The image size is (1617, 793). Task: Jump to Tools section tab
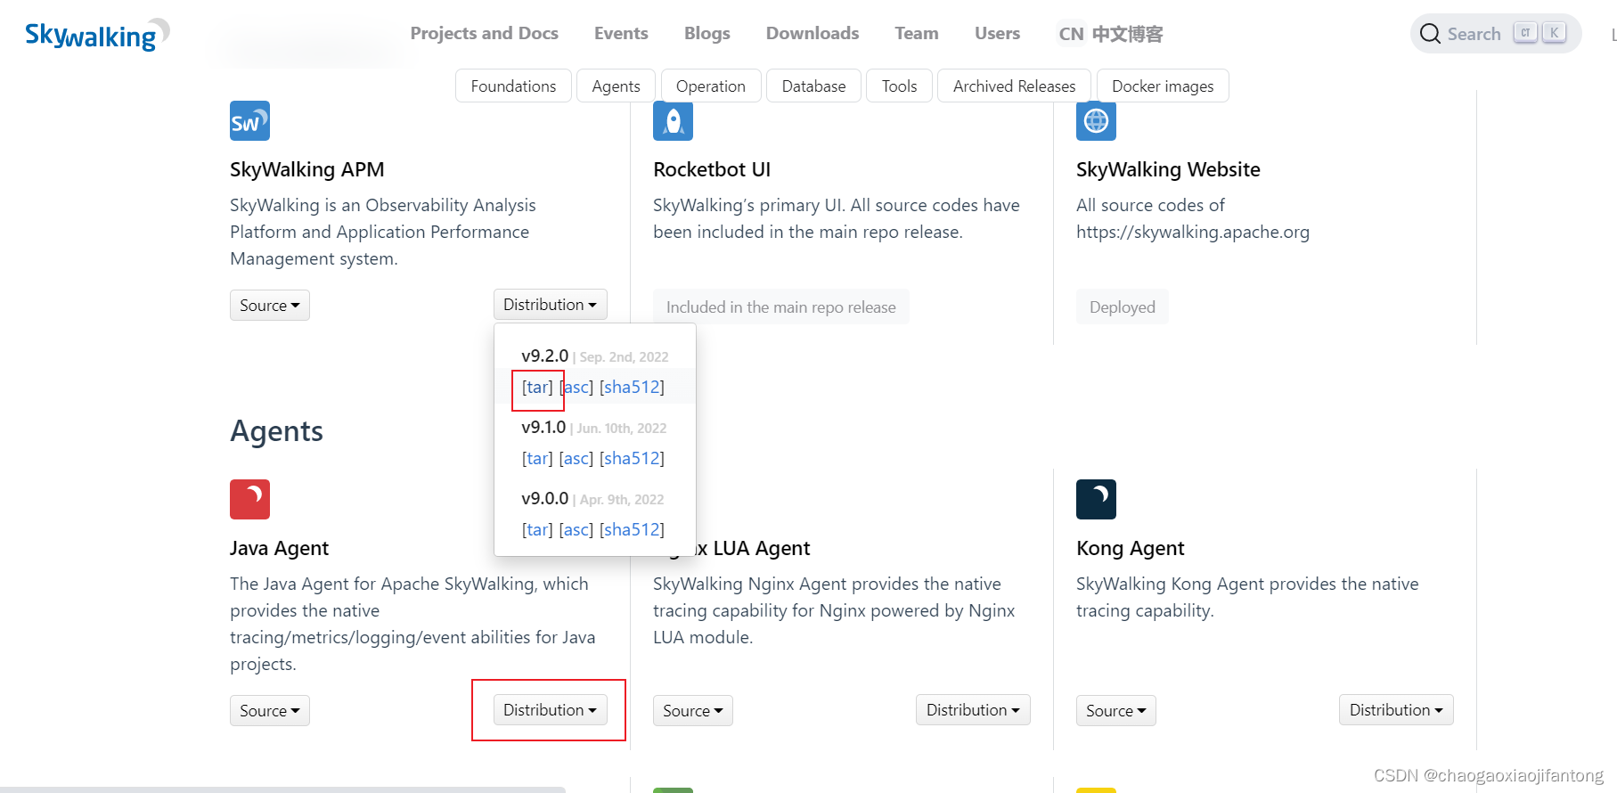pos(899,86)
